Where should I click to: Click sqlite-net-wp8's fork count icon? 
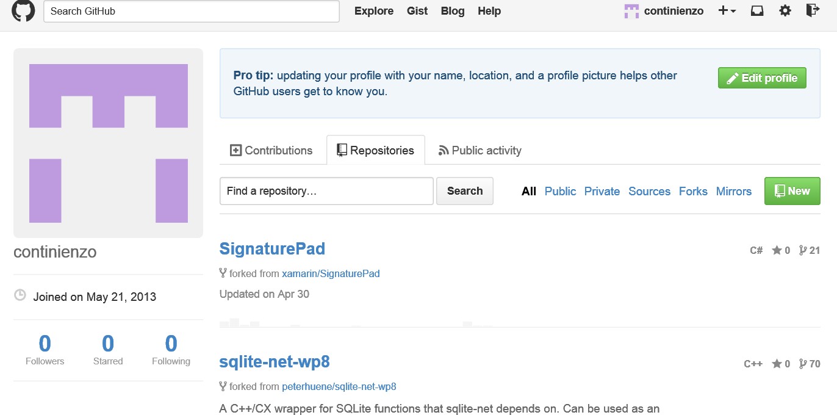point(803,364)
